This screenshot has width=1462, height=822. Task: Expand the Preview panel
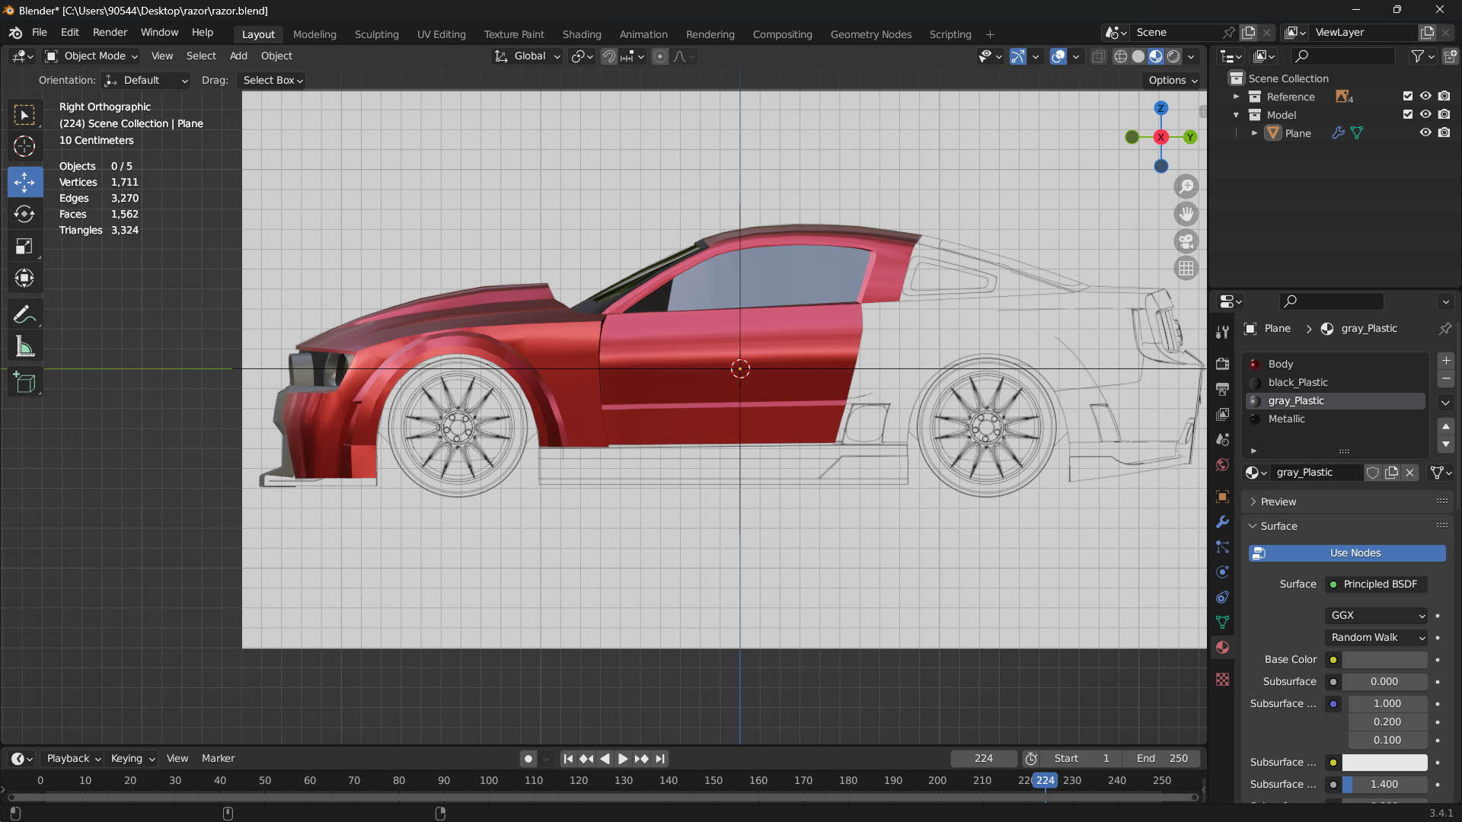click(1278, 502)
